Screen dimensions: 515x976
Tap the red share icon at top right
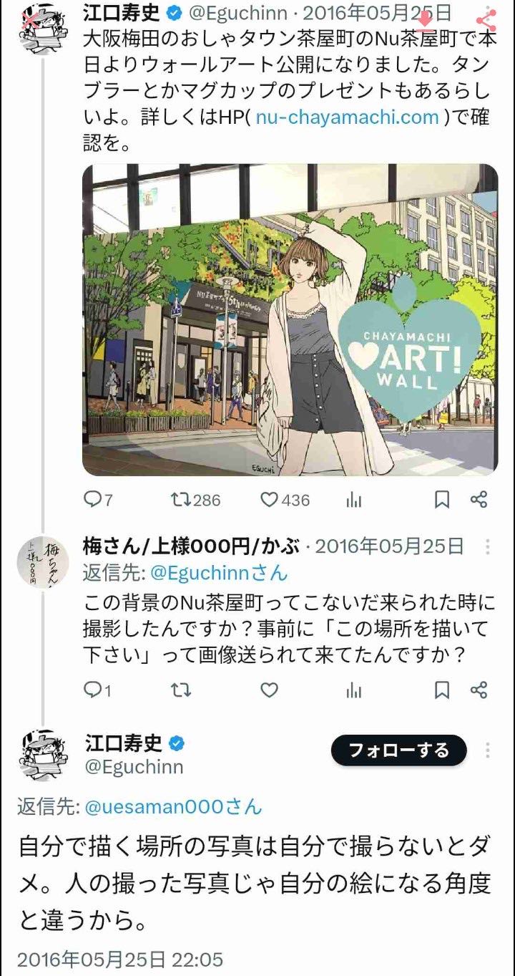(x=486, y=20)
